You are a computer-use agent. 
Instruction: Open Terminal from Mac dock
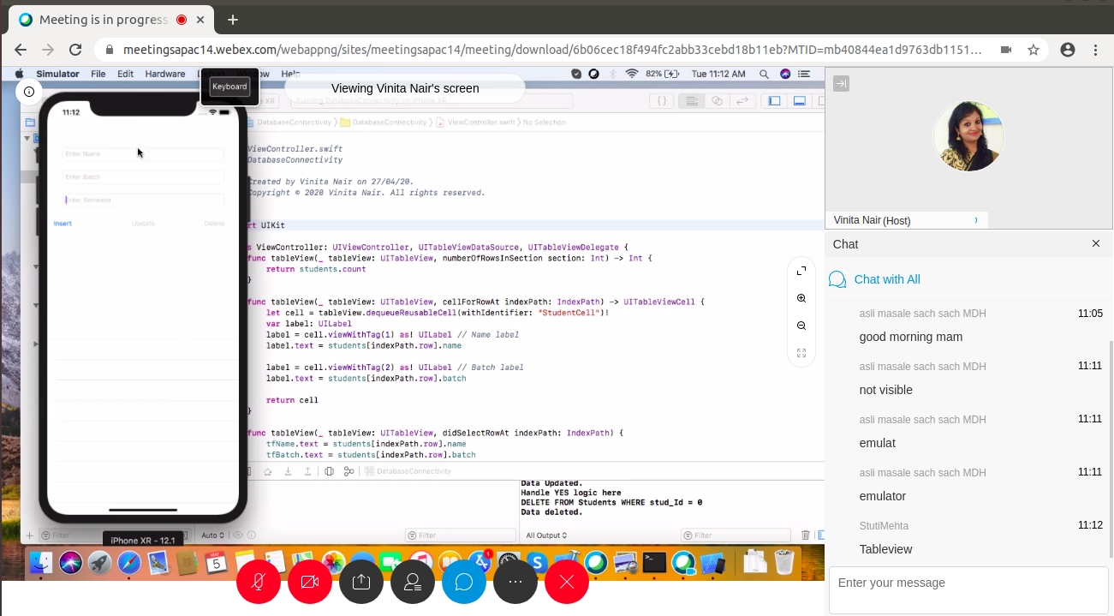[x=655, y=563]
